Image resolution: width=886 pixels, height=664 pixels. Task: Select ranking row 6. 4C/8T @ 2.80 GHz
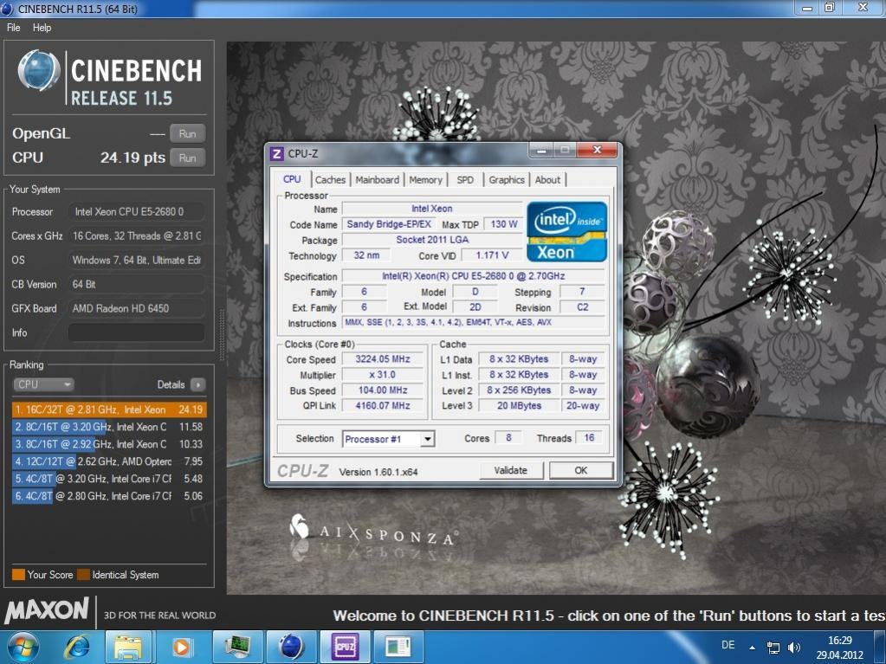tap(109, 496)
